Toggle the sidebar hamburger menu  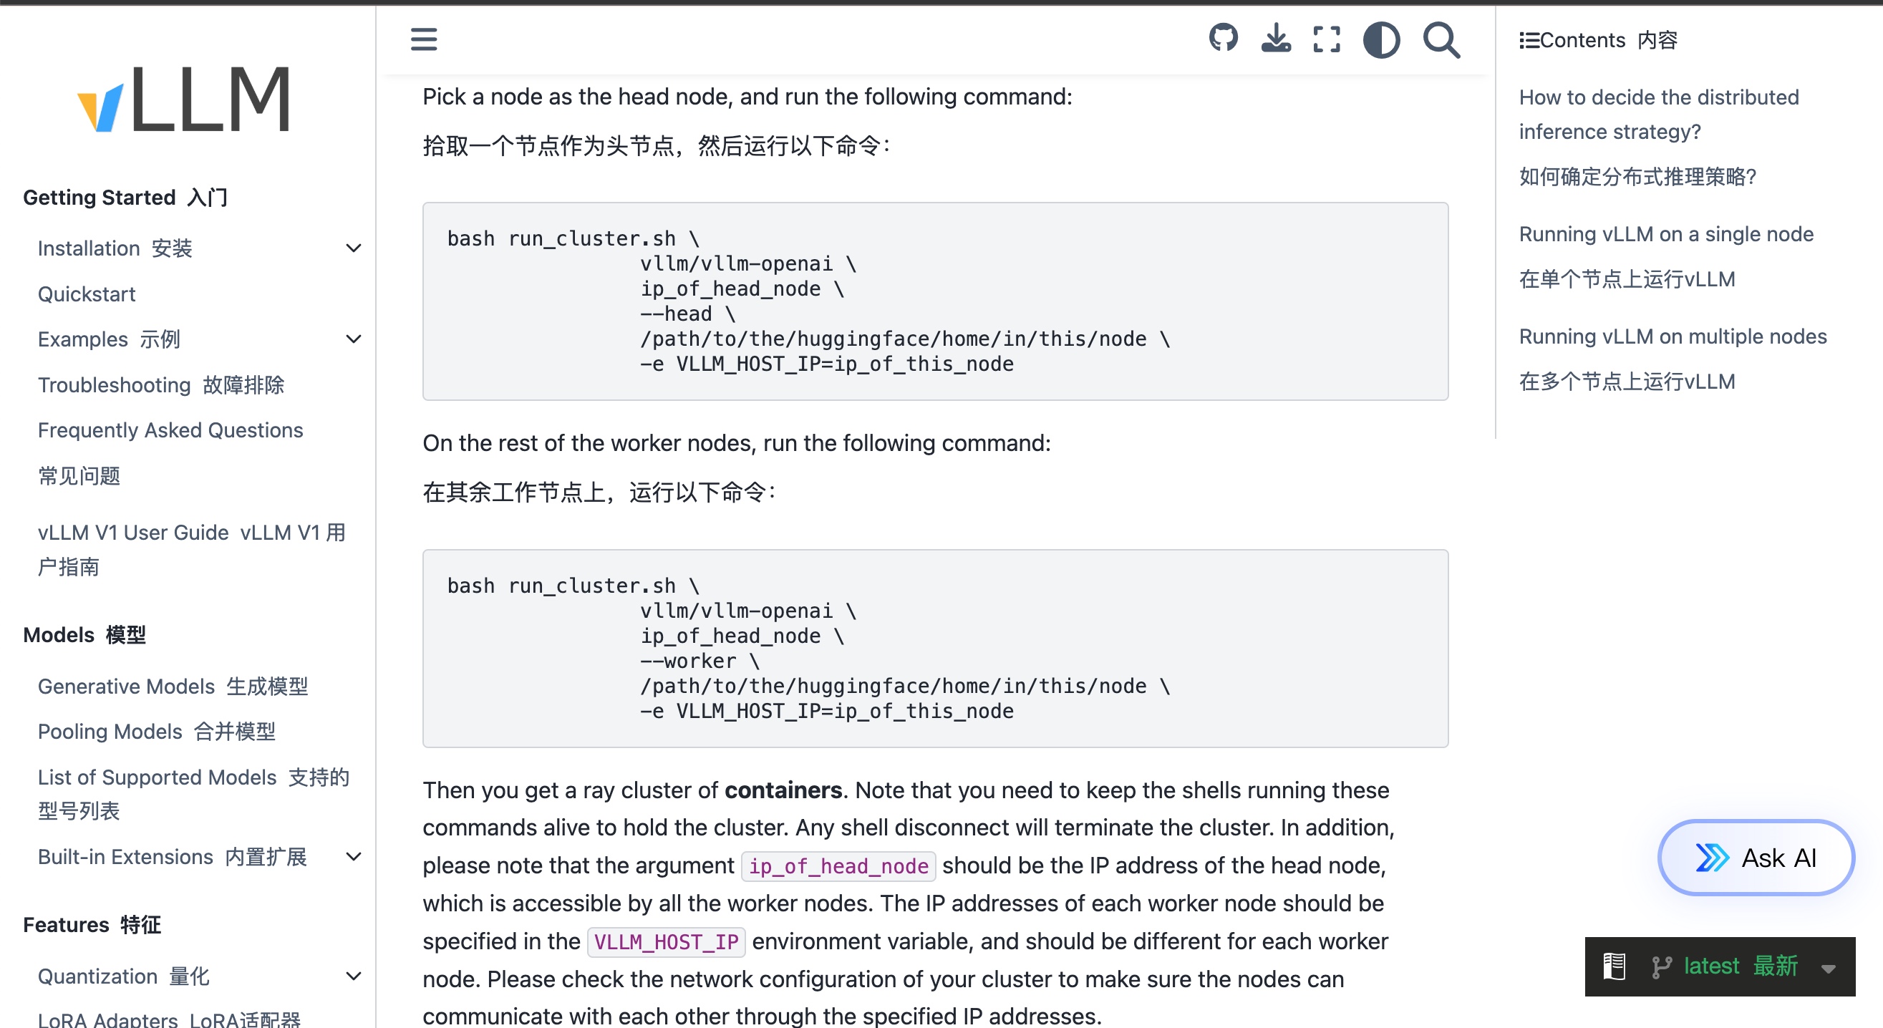[423, 39]
